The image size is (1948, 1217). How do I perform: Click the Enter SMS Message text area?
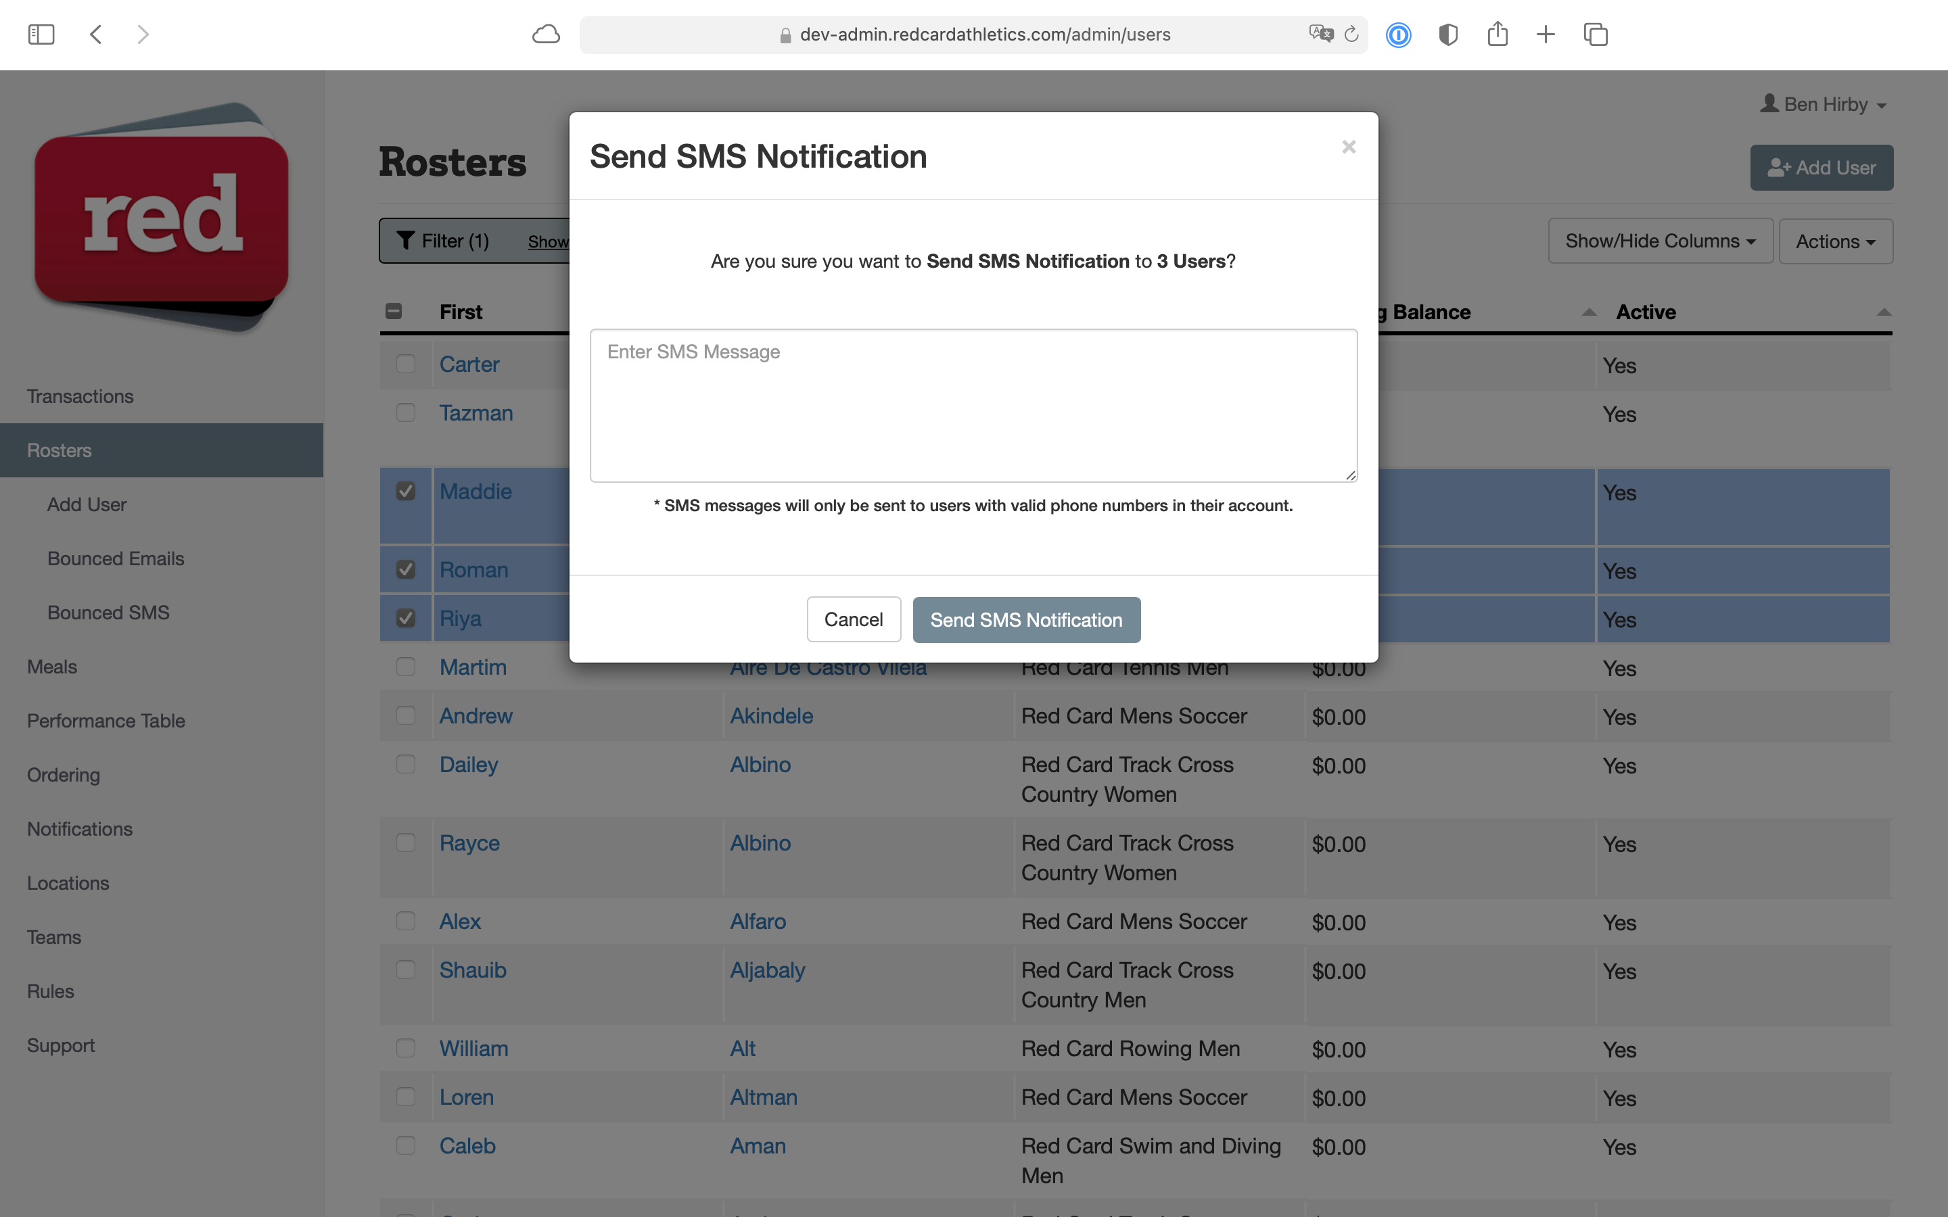pos(973,406)
